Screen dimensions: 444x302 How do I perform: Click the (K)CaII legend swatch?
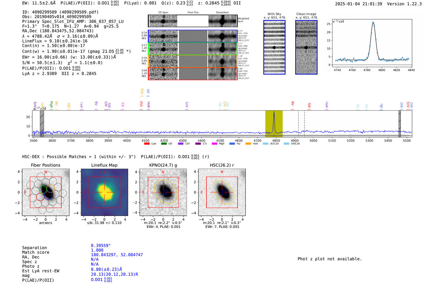(x=265, y=144)
